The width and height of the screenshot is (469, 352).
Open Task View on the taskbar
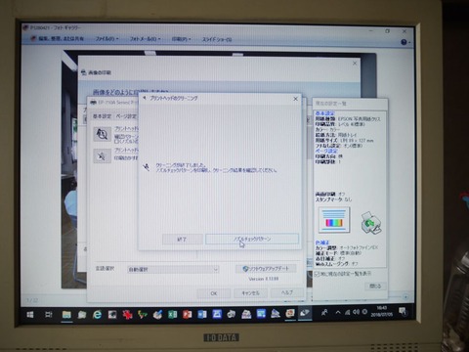click(49, 315)
